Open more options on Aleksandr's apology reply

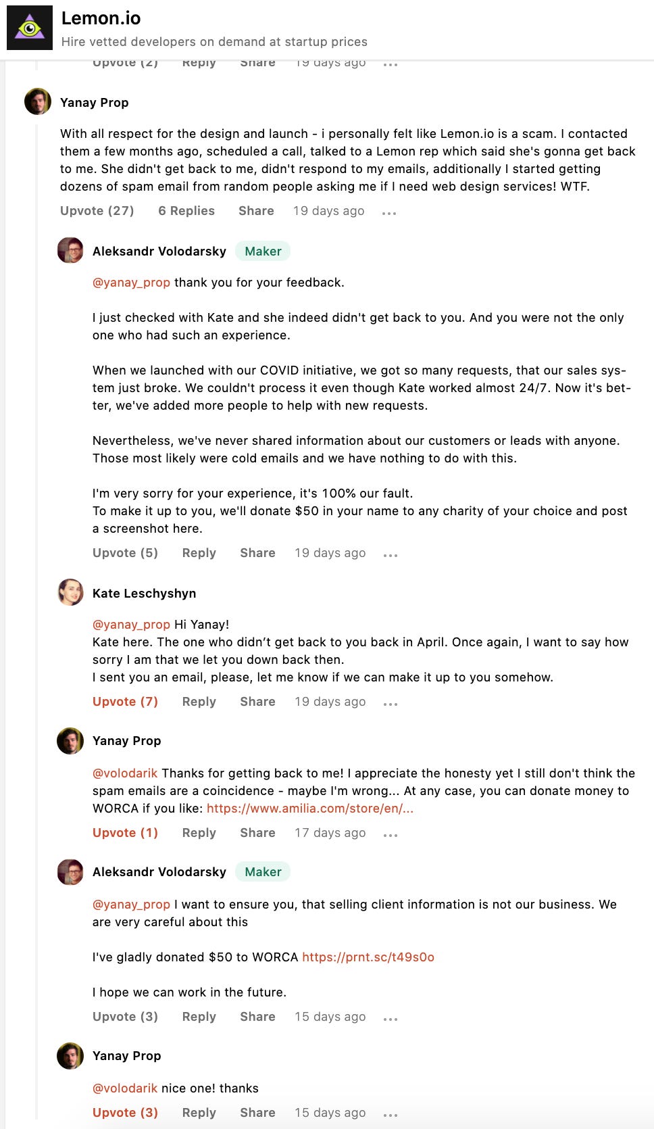click(x=391, y=554)
